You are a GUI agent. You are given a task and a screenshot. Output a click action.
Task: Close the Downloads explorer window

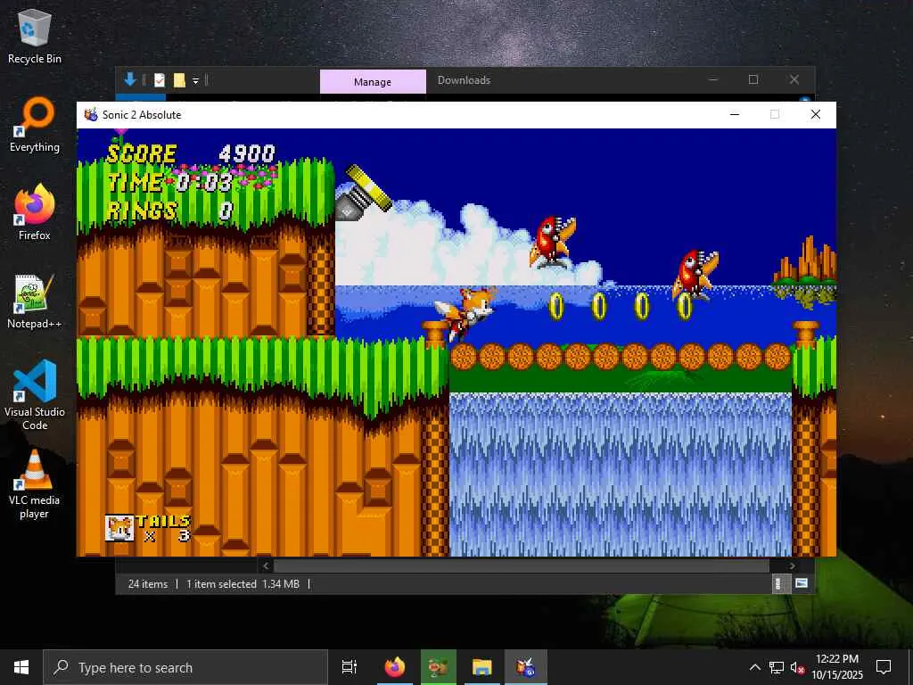point(794,79)
